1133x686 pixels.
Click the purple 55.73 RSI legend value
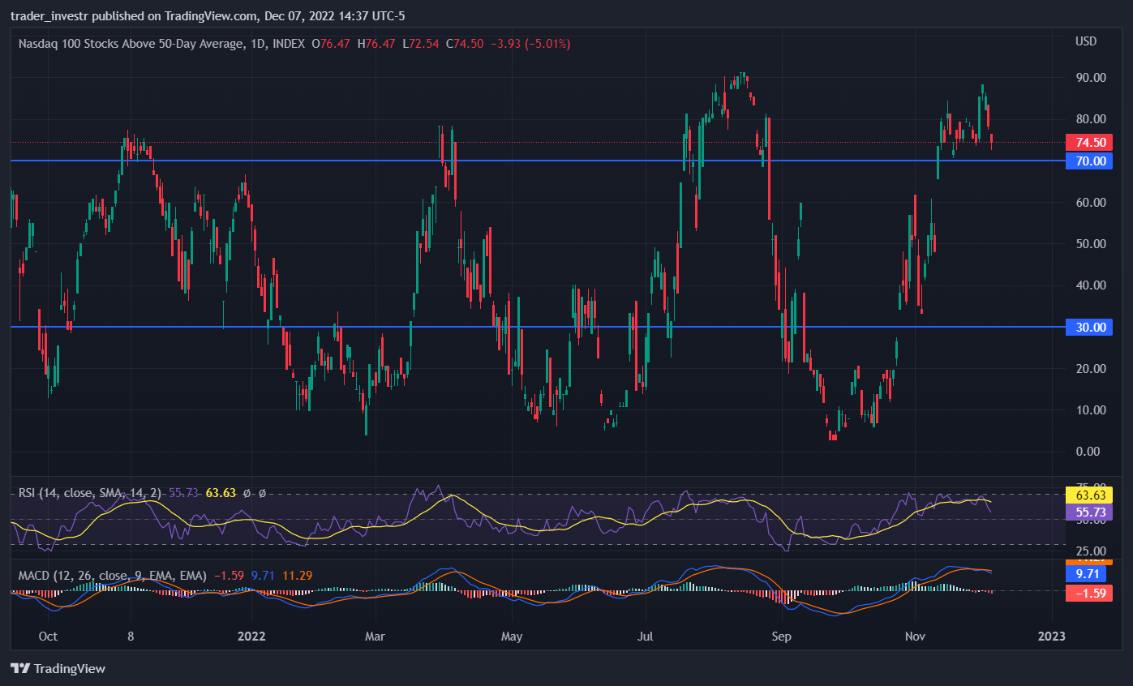pos(184,493)
